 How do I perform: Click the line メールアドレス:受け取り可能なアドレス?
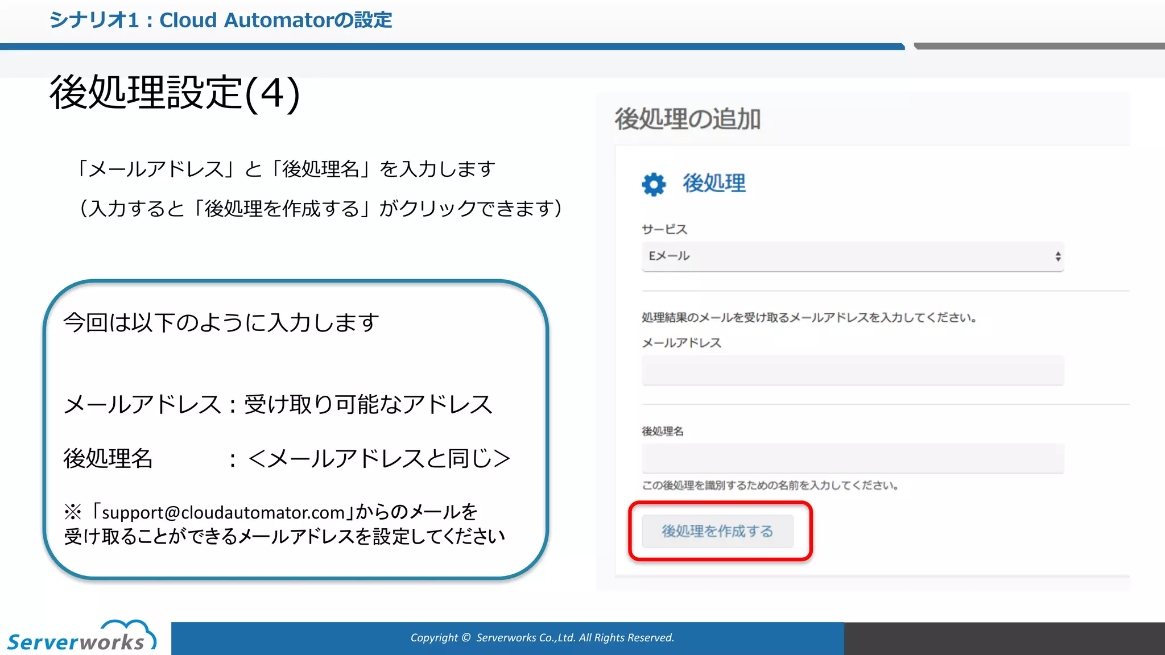pos(278,404)
